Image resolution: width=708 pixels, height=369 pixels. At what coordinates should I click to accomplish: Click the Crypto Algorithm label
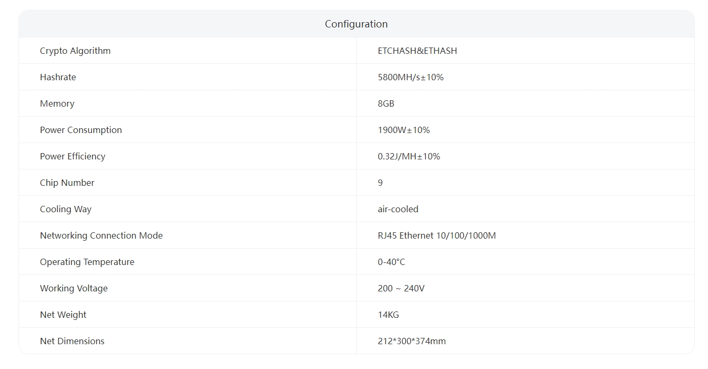[75, 51]
